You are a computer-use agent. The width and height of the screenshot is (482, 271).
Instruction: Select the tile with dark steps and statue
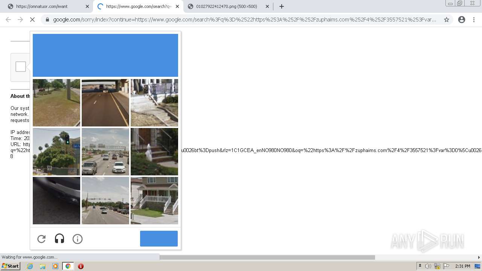pos(154,152)
